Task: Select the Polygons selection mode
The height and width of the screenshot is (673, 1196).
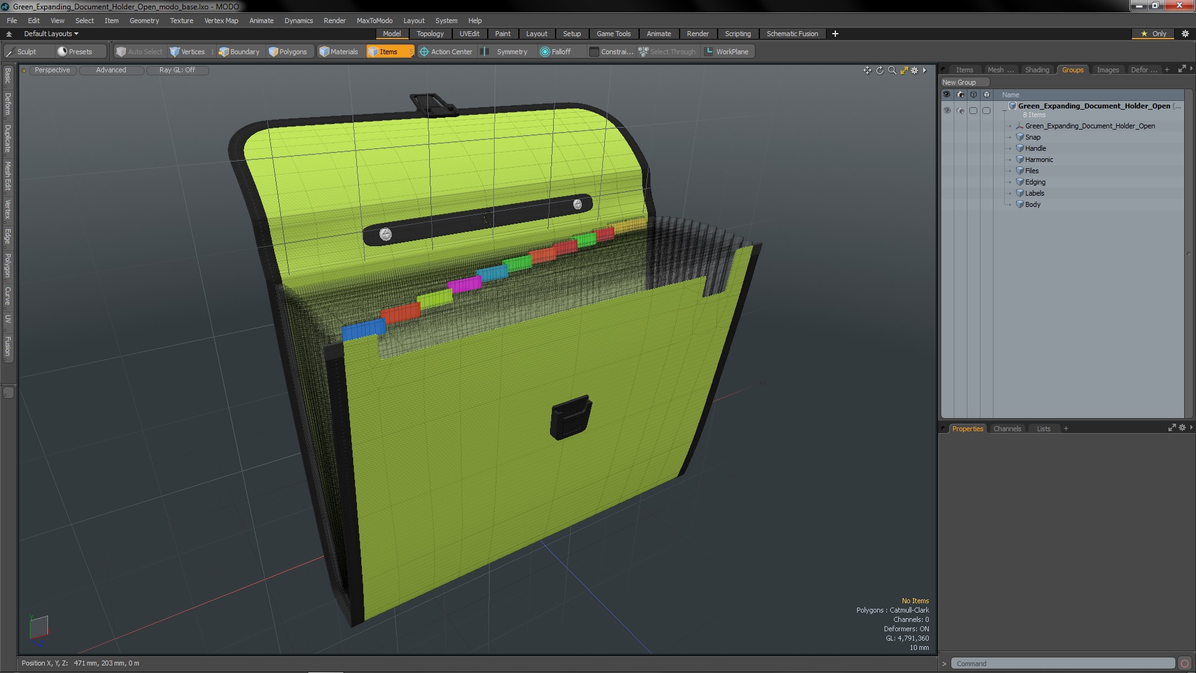Action: (x=288, y=52)
